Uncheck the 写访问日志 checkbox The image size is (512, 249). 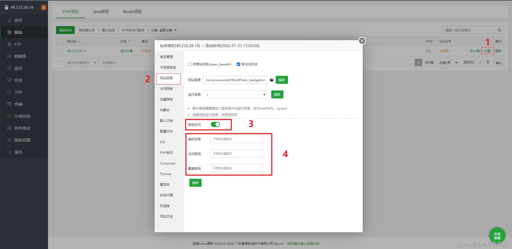(x=238, y=64)
